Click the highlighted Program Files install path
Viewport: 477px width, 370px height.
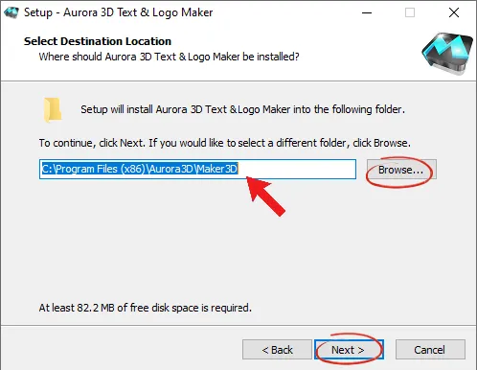coord(140,169)
